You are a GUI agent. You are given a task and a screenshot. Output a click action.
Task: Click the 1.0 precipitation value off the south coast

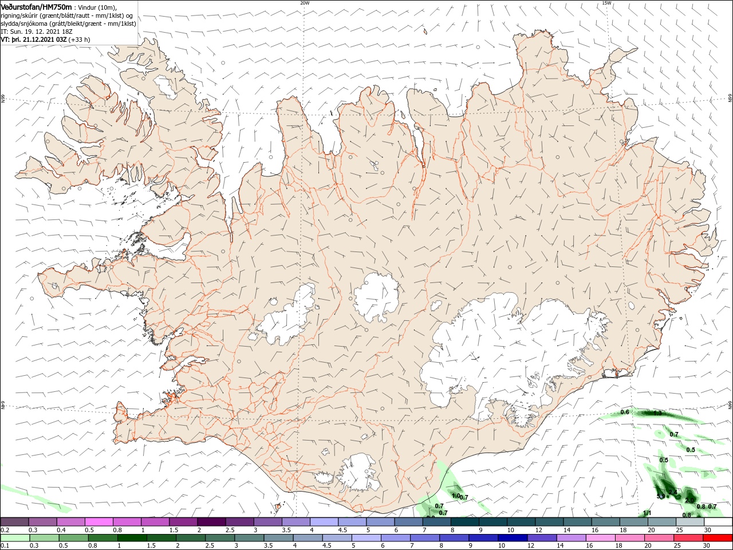tap(456, 496)
